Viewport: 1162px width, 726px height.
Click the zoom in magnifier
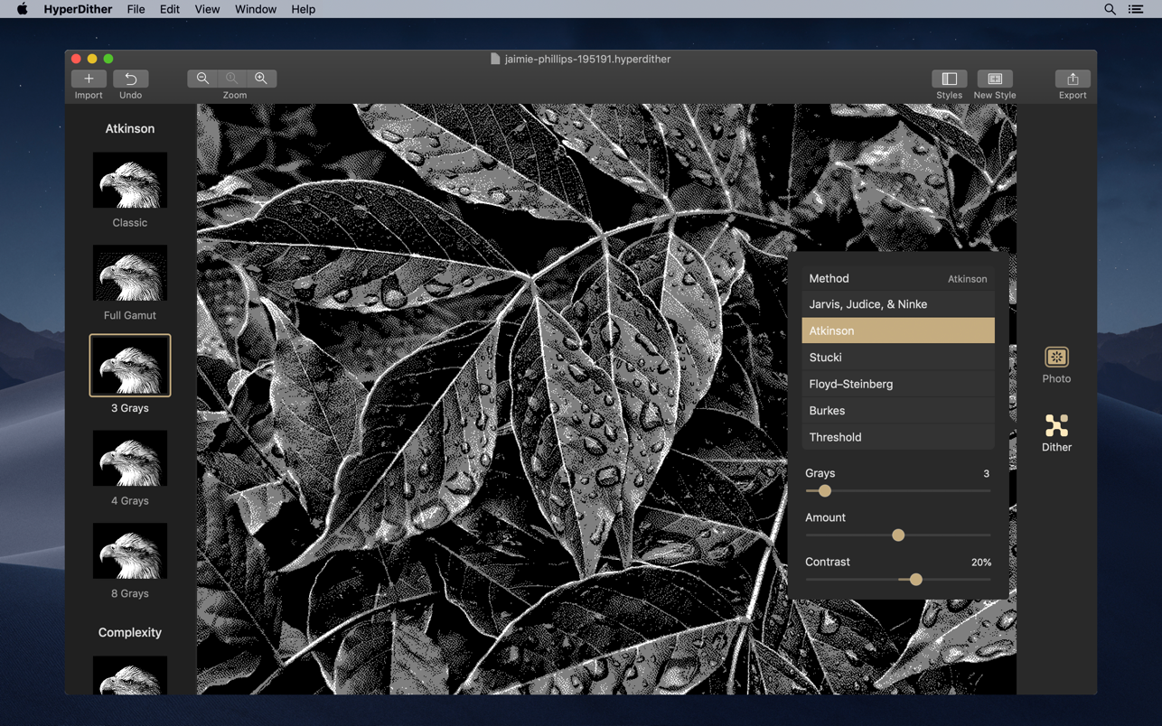261,79
